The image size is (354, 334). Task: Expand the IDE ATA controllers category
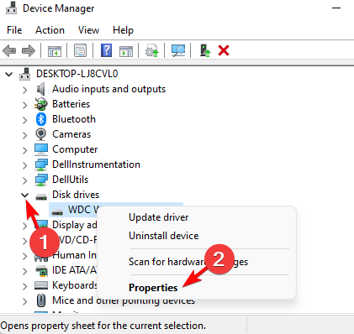pyautogui.click(x=25, y=271)
